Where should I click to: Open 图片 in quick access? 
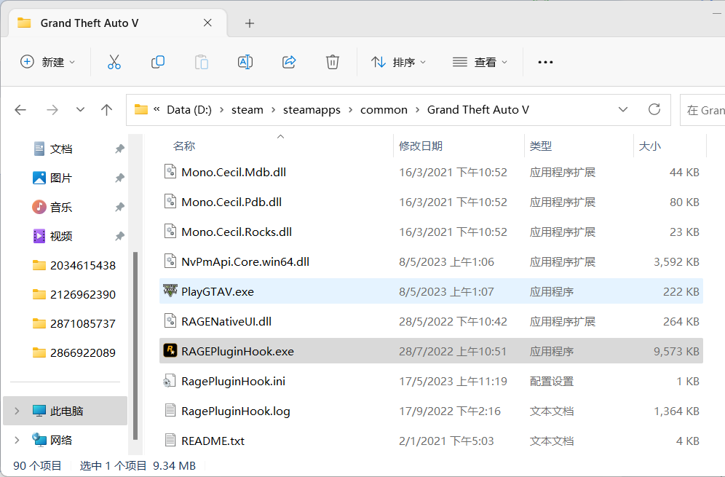[61, 178]
